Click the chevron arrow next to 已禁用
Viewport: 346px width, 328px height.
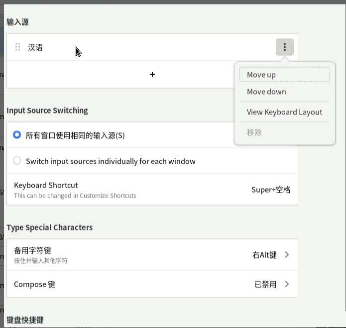point(287,284)
